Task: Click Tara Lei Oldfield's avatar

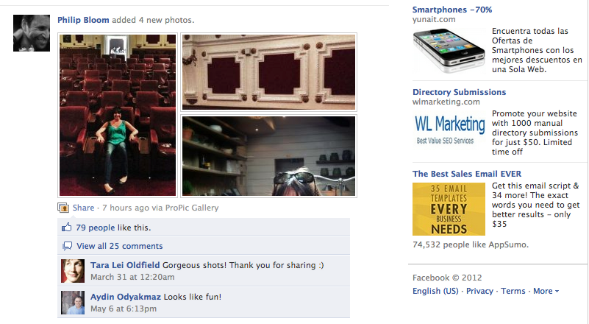Action: (x=73, y=271)
